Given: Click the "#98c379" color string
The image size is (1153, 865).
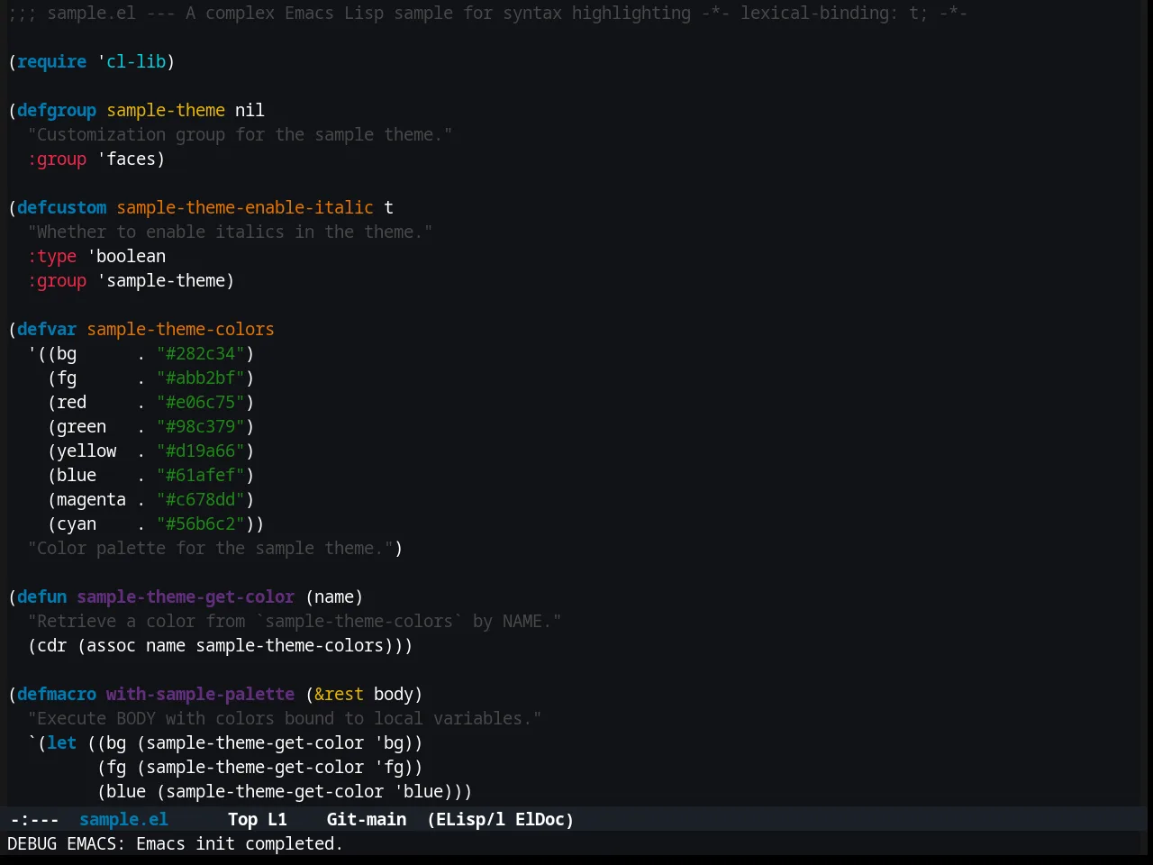Looking at the screenshot, I should [200, 426].
